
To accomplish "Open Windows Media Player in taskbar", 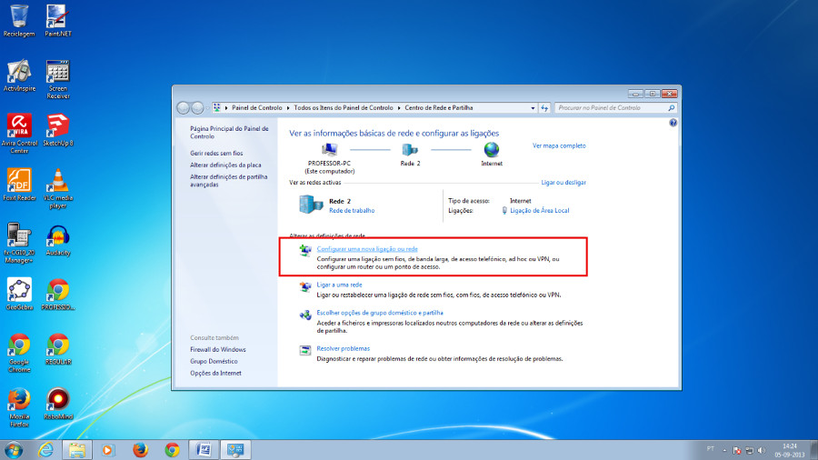I will pyautogui.click(x=107, y=450).
